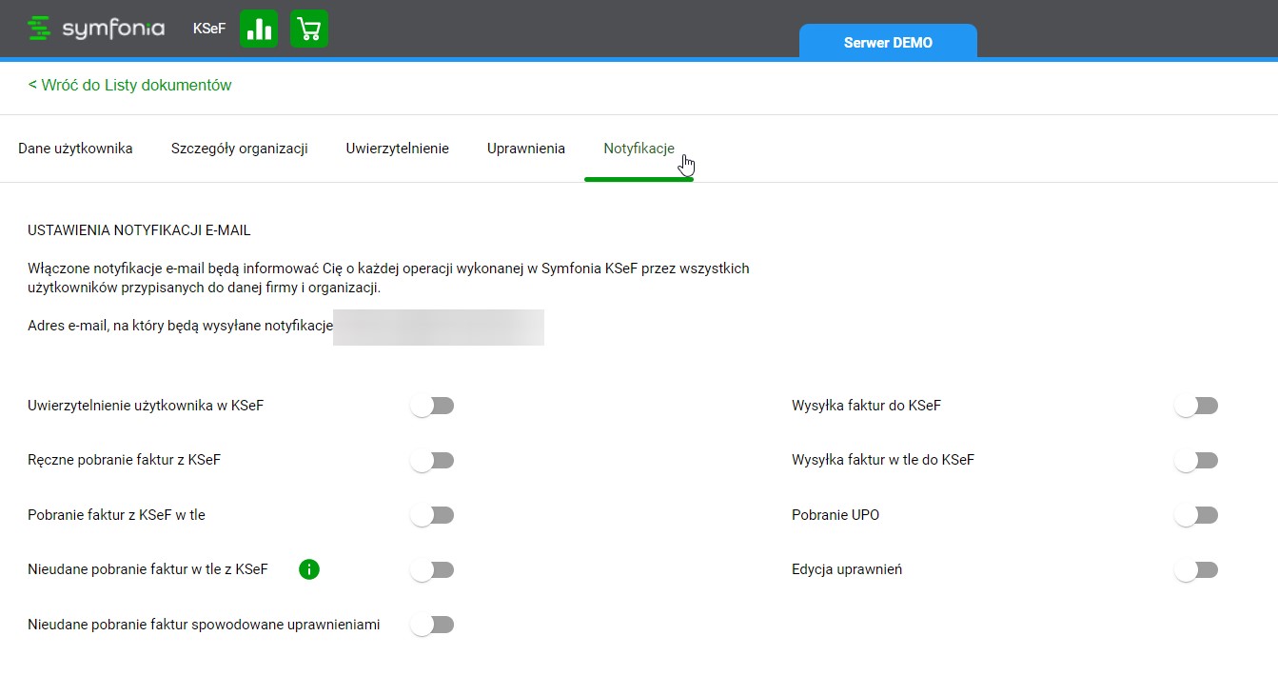Image resolution: width=1278 pixels, height=676 pixels.
Task: Click the notification e-mail address field
Action: [439, 327]
